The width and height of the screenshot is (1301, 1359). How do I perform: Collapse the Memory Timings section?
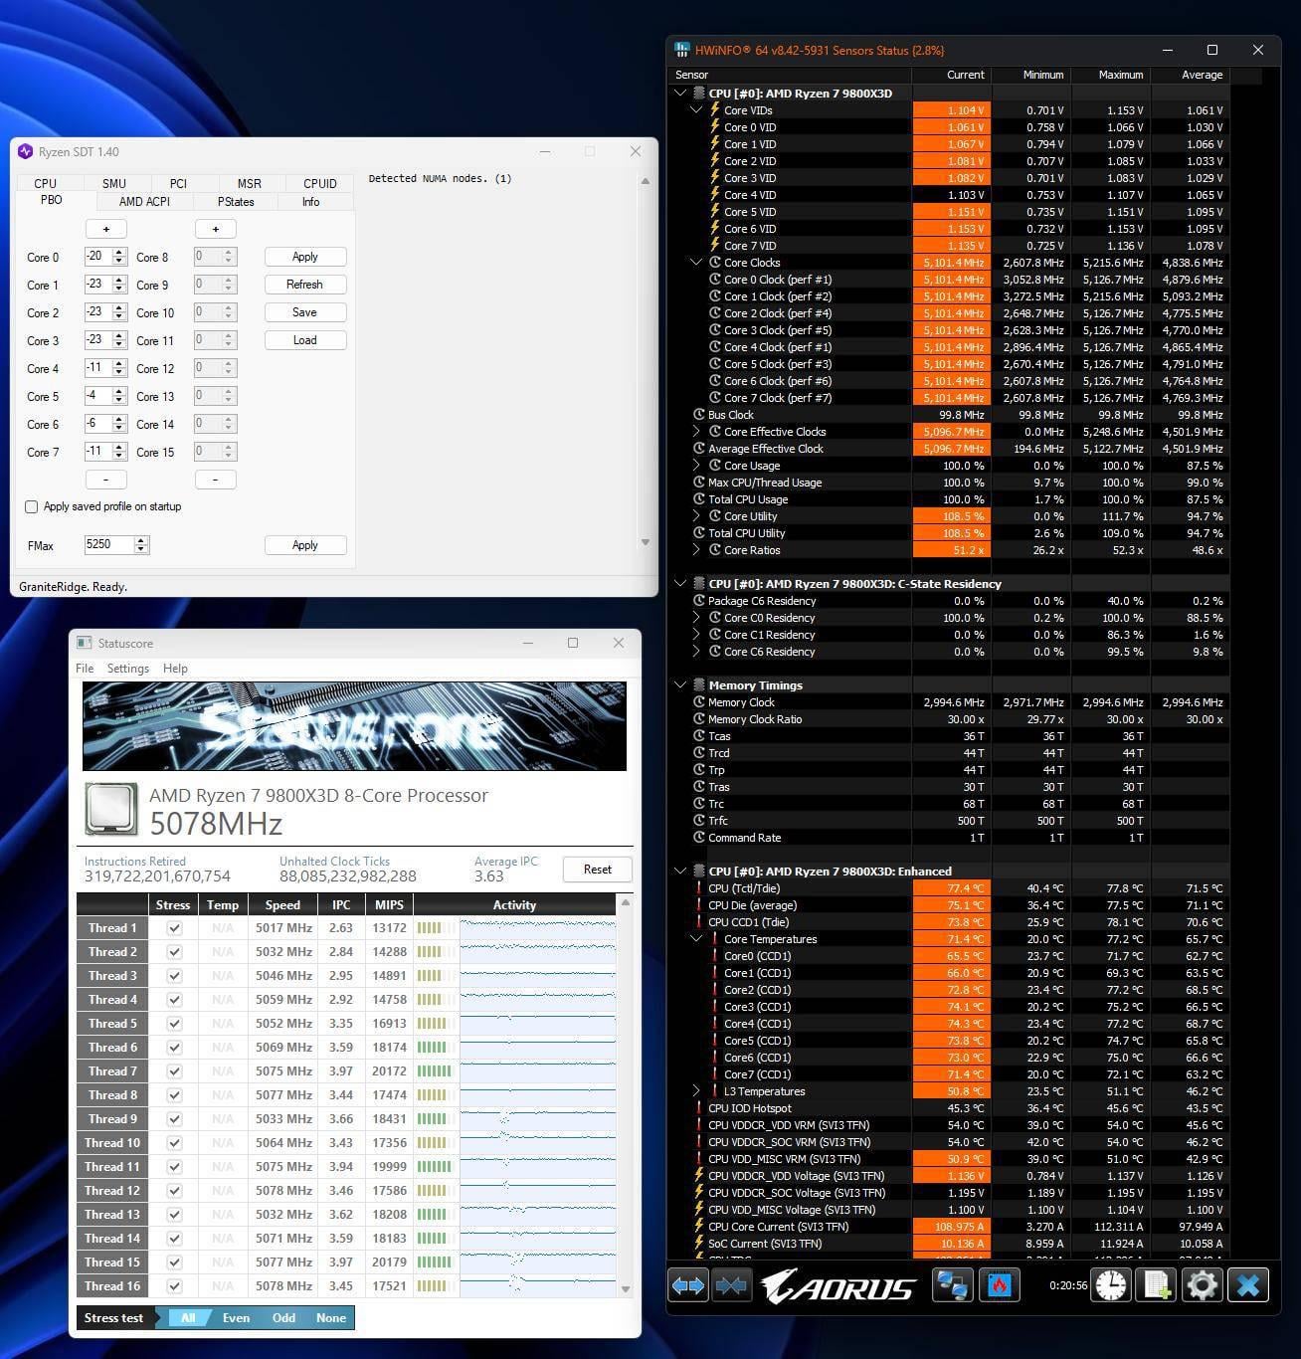(x=680, y=685)
